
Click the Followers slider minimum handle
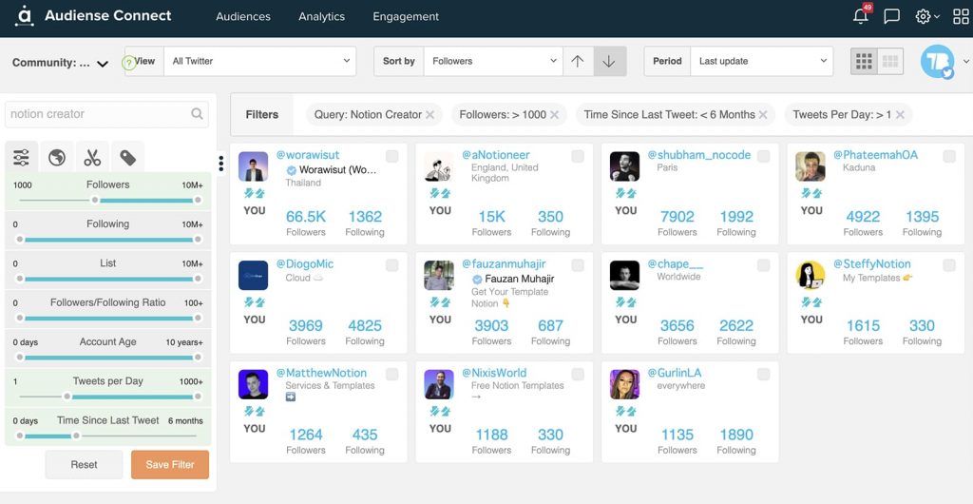pyautogui.click(x=95, y=200)
